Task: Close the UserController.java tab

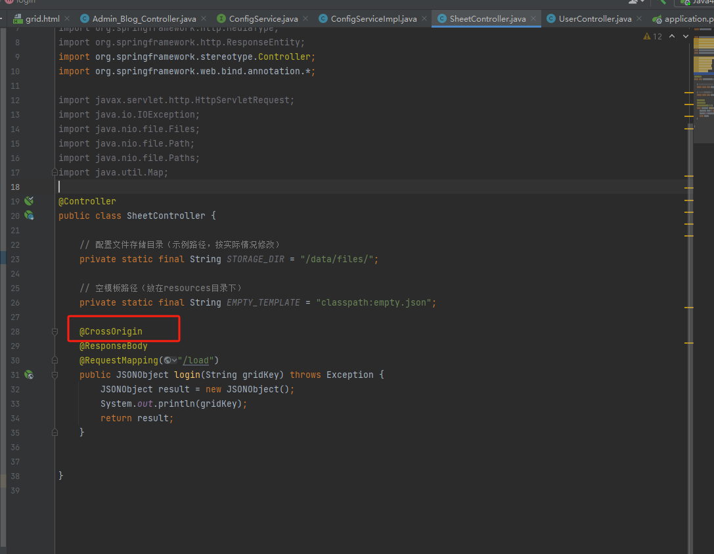Action: 639,18
